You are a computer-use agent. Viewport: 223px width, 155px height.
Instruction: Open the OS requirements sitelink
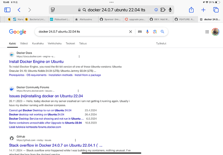click(37, 75)
